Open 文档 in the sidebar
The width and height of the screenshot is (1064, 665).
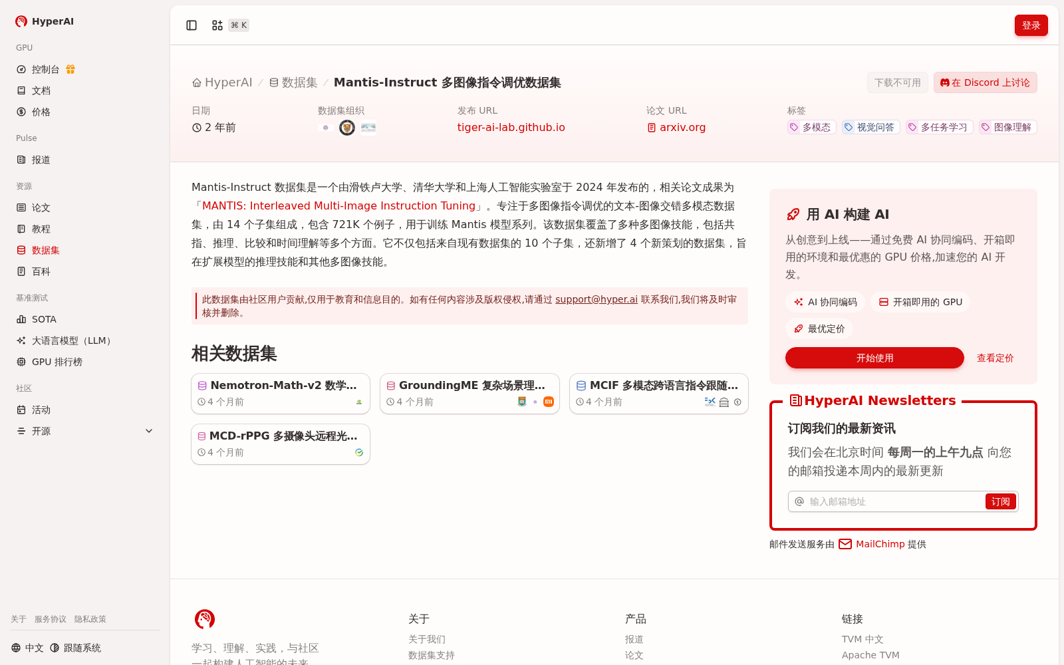(x=85, y=90)
